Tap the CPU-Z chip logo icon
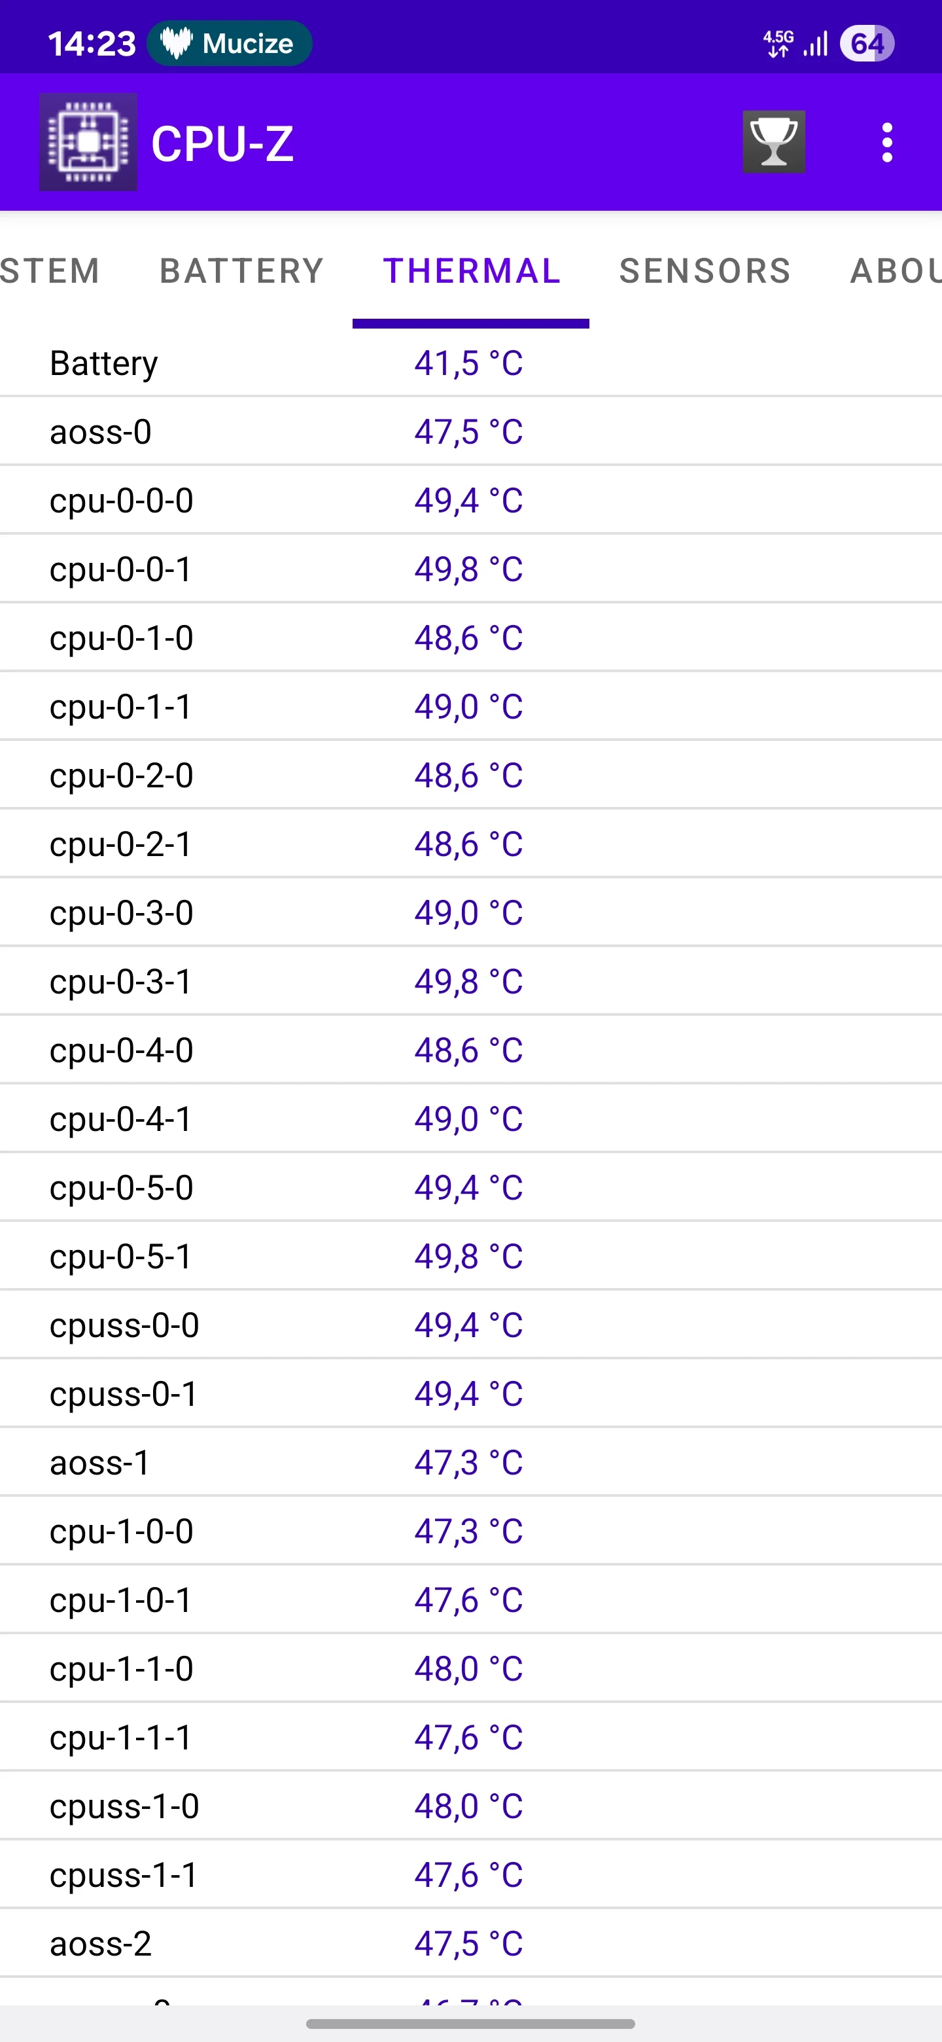This screenshot has width=942, height=2042. point(88,143)
